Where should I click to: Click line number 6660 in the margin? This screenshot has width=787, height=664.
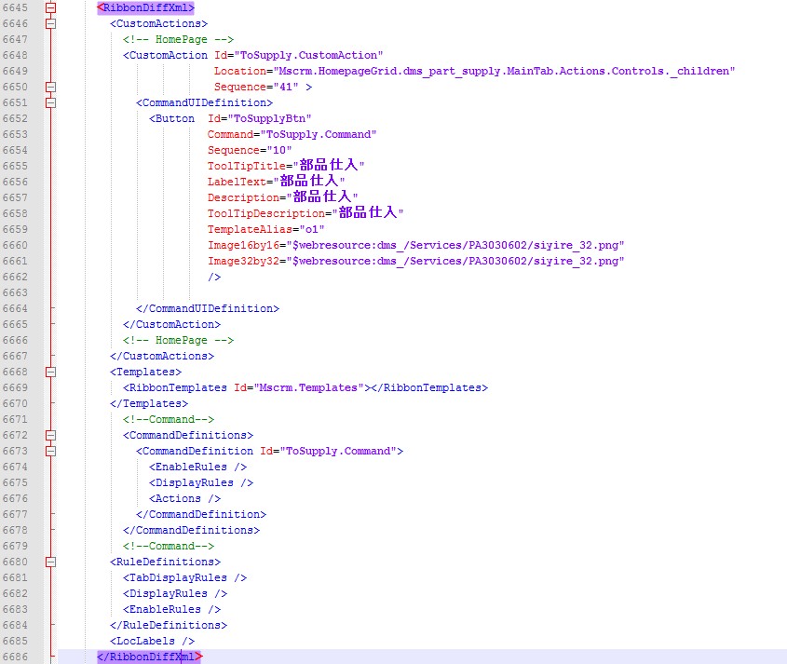coord(15,245)
